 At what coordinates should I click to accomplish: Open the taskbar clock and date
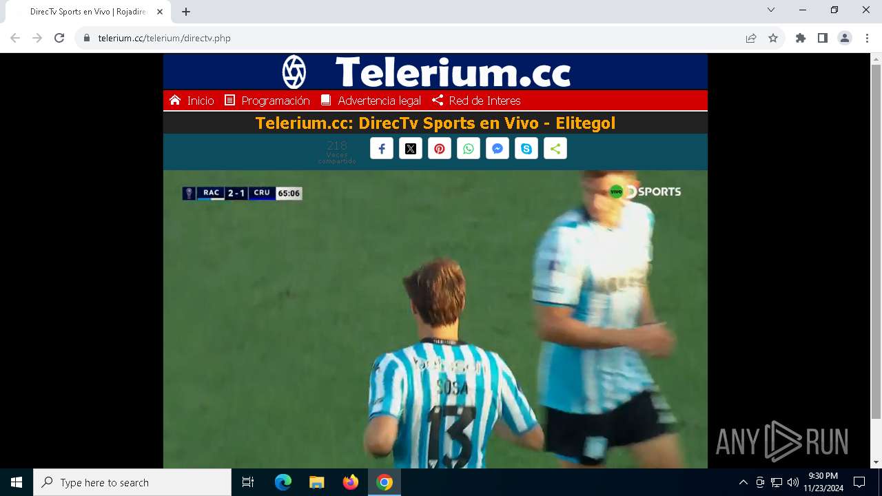click(823, 482)
